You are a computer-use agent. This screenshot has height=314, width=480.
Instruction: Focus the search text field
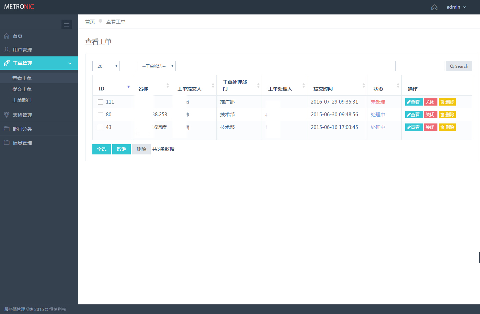[x=420, y=66]
